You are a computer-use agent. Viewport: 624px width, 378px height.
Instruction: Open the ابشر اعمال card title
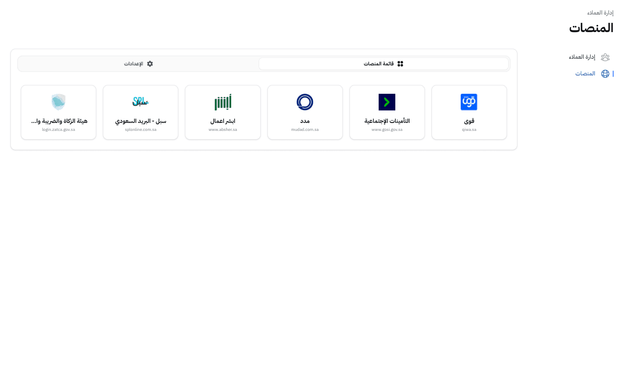[223, 121]
